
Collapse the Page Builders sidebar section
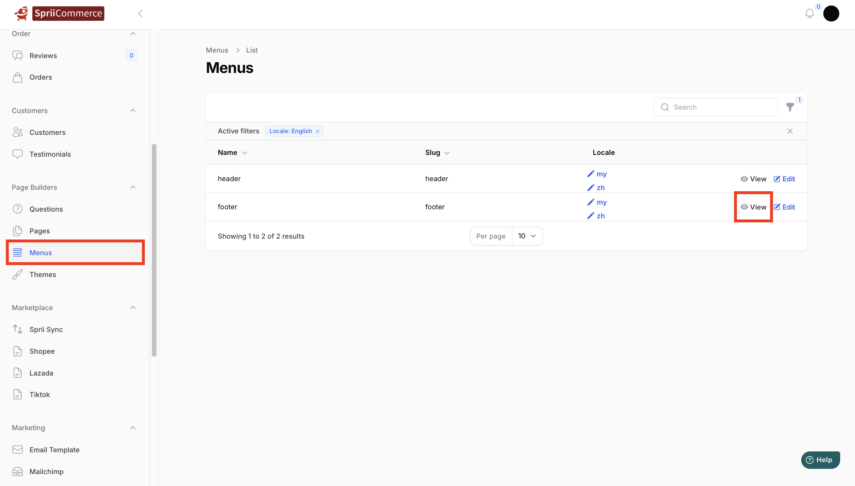(x=133, y=187)
